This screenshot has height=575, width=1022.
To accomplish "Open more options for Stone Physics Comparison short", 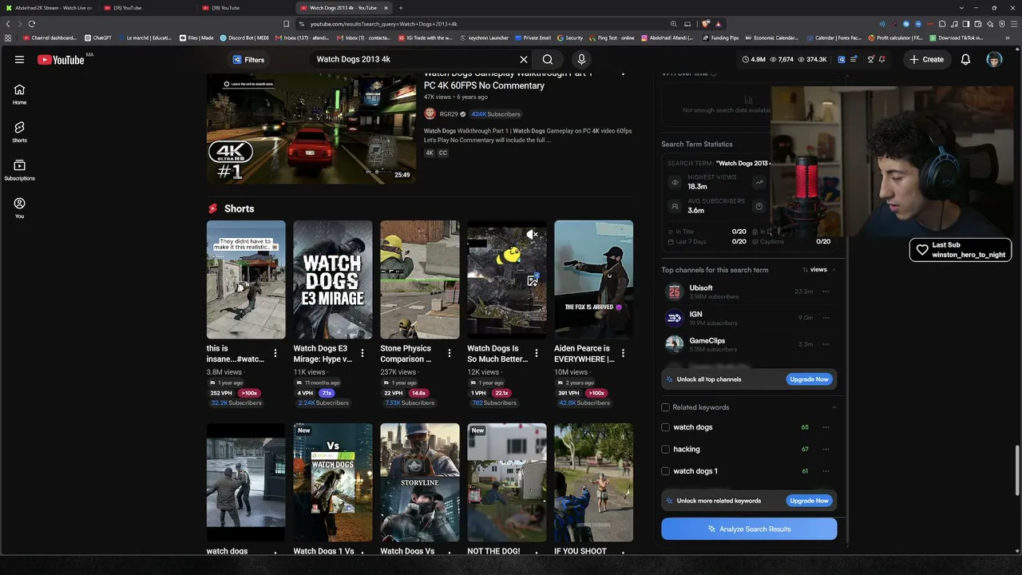I will click(450, 353).
